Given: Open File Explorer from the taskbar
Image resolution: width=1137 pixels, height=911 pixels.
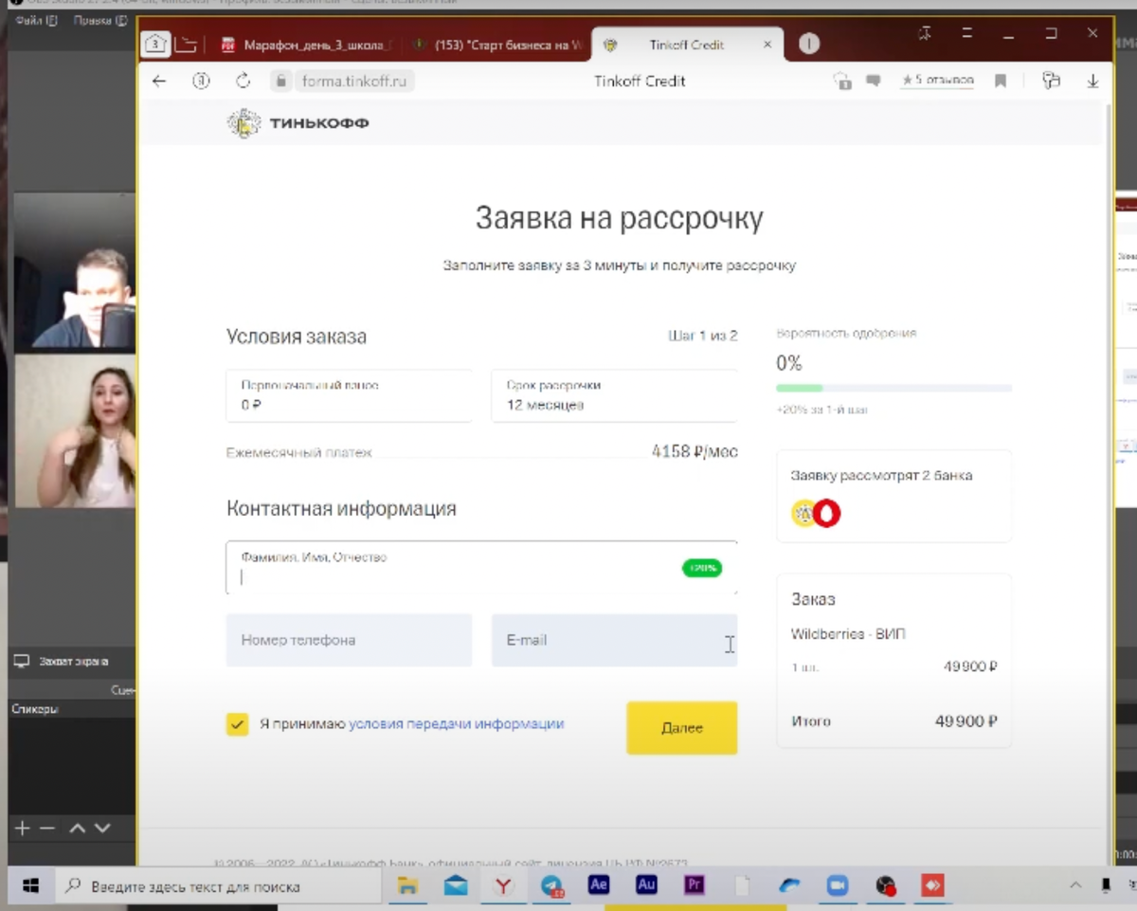Looking at the screenshot, I should [407, 886].
